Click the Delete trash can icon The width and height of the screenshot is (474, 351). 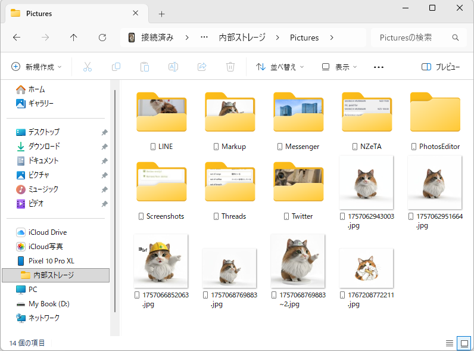230,67
